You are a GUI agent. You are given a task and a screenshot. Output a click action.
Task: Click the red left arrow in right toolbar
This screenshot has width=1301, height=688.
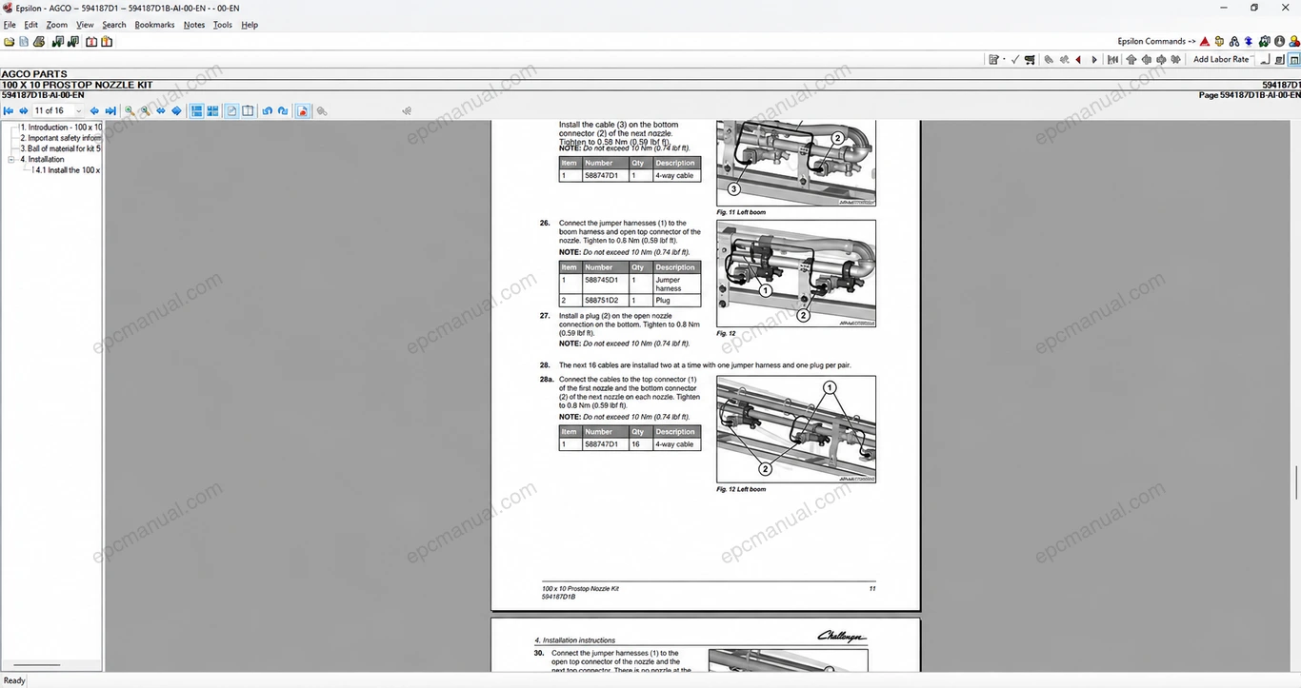1078,59
